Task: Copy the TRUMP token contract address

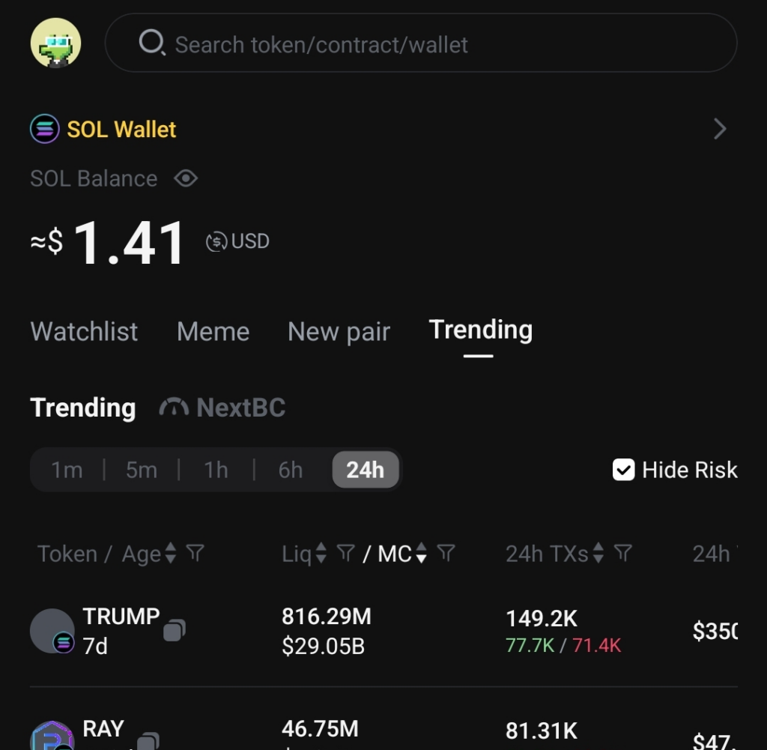Action: click(174, 630)
